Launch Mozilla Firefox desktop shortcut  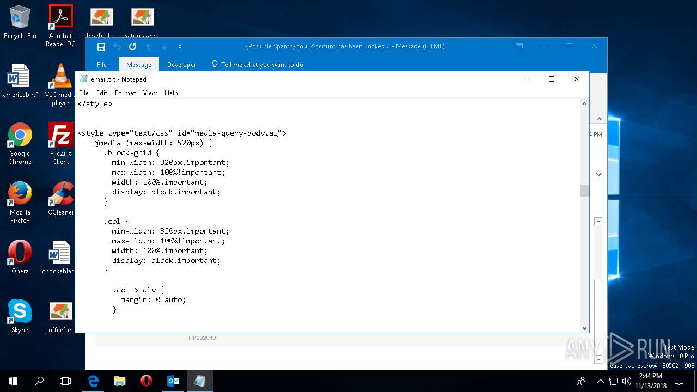tap(20, 203)
